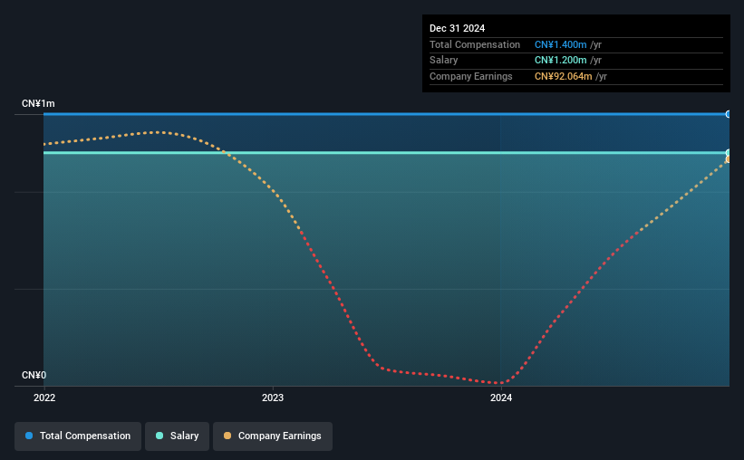Select the 2023 x-axis label
The width and height of the screenshot is (744, 460).
tap(273, 398)
